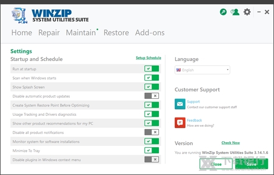Screen dimensions: 274x175
Task: Close the WinZip window with X
Action: (267, 12)
